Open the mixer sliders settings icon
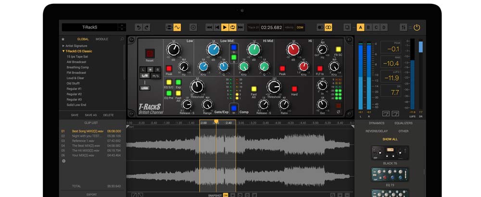Viewport: 481px width, 197px height. point(404,27)
